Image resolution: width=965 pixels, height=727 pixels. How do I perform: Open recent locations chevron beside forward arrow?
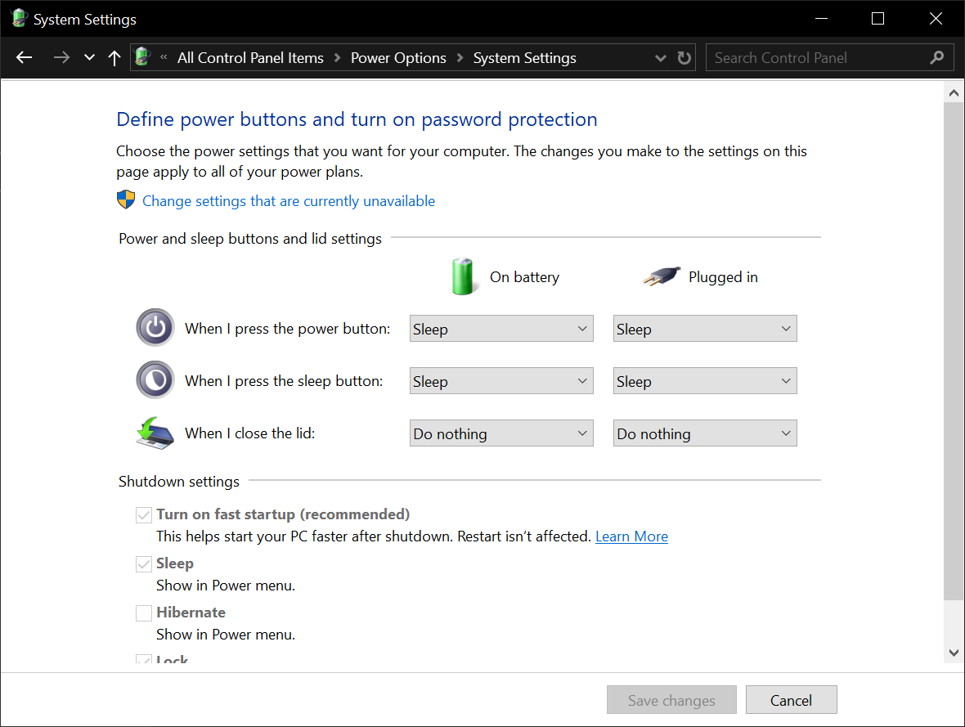coord(89,57)
